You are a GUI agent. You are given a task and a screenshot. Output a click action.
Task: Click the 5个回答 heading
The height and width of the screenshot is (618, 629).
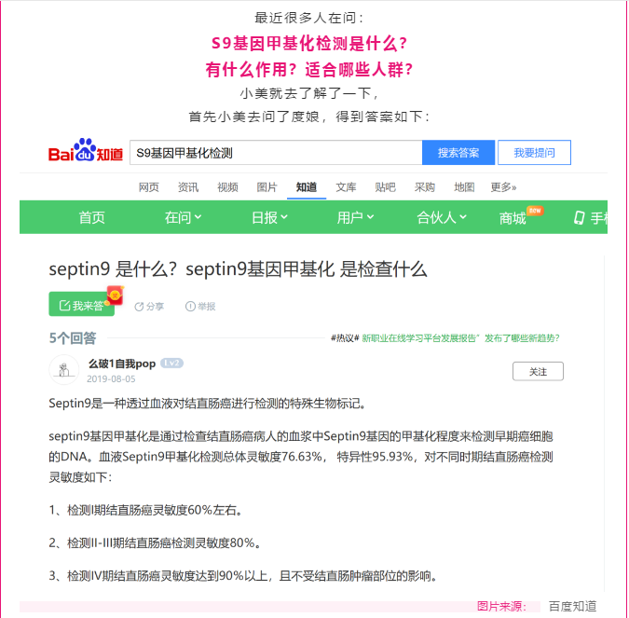pyautogui.click(x=73, y=338)
